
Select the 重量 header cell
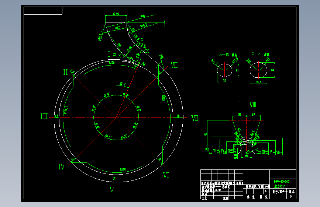click(261, 186)
